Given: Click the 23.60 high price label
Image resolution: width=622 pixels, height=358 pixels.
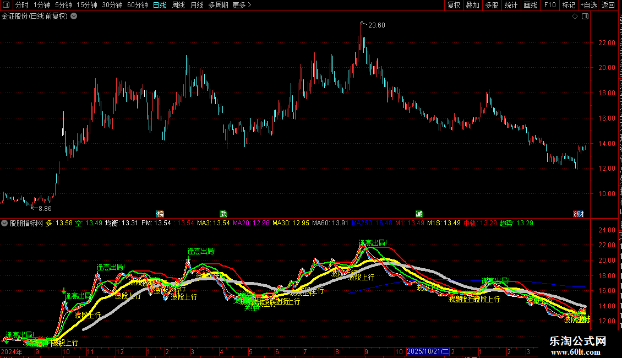Looking at the screenshot, I should (377, 25).
